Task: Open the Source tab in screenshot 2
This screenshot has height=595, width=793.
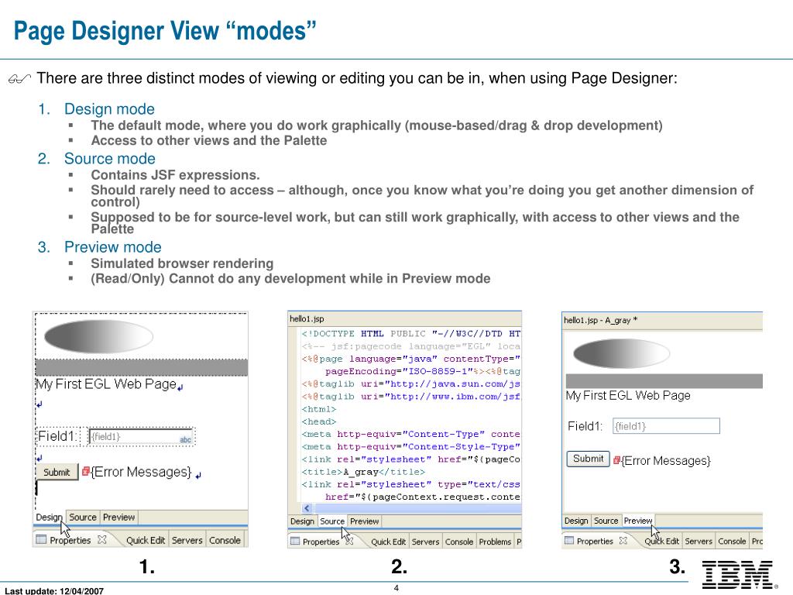Action: point(332,521)
